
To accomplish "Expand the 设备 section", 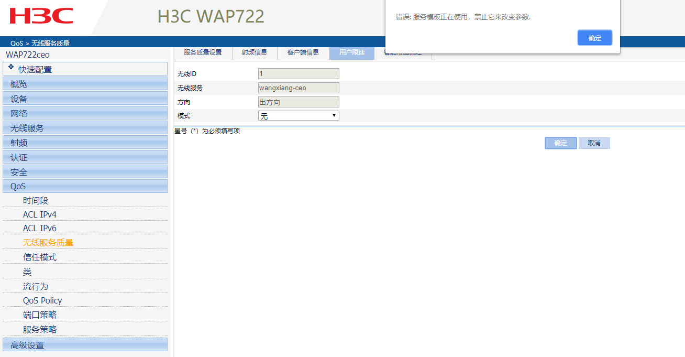I will 85,98.
